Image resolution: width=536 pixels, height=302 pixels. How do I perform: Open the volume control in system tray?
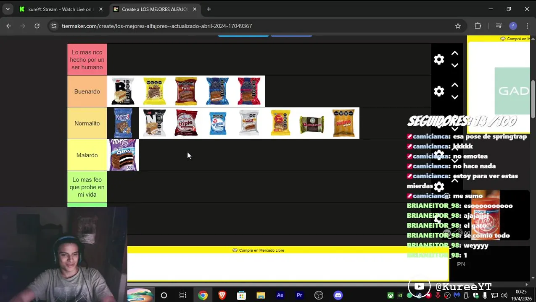tap(504, 296)
